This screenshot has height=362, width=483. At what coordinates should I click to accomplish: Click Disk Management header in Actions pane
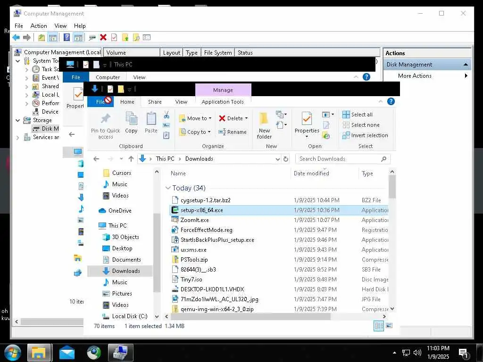(x=427, y=64)
